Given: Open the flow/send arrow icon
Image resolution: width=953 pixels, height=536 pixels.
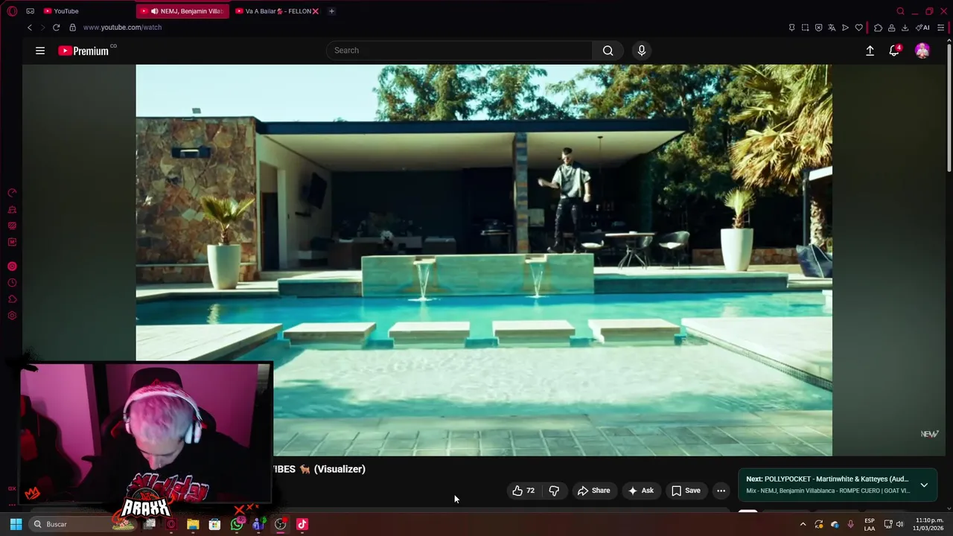Looking at the screenshot, I should (x=845, y=28).
